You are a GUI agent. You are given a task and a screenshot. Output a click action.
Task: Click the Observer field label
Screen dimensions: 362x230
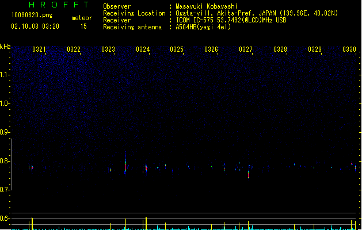click(117, 6)
